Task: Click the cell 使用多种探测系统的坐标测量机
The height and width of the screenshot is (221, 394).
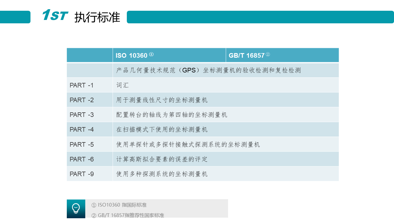Action: [226, 174]
